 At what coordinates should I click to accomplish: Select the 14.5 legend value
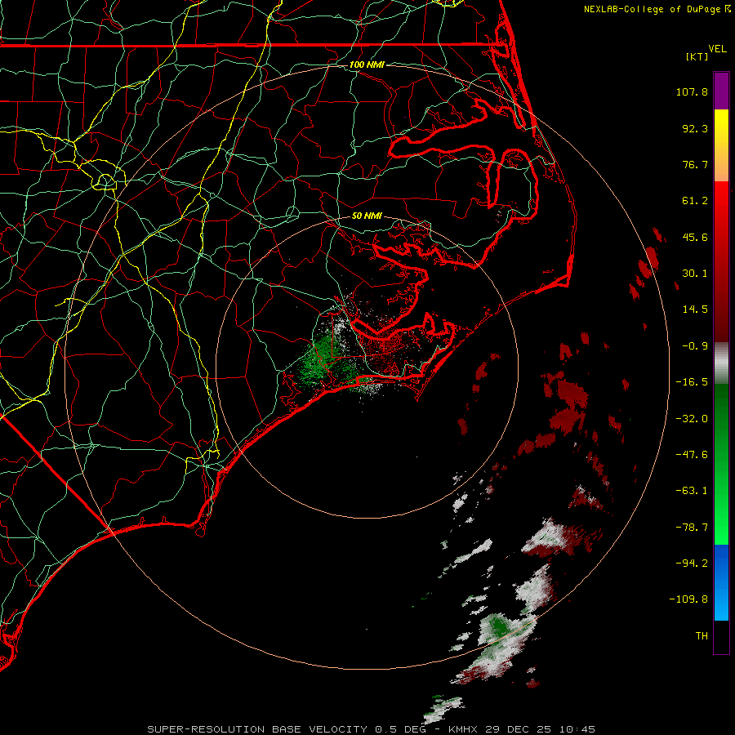(695, 310)
